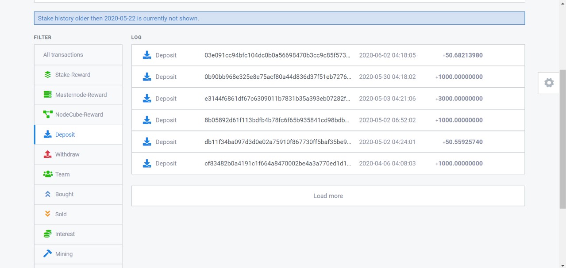
Task: Click the Mining hammer icon
Action: [48, 254]
